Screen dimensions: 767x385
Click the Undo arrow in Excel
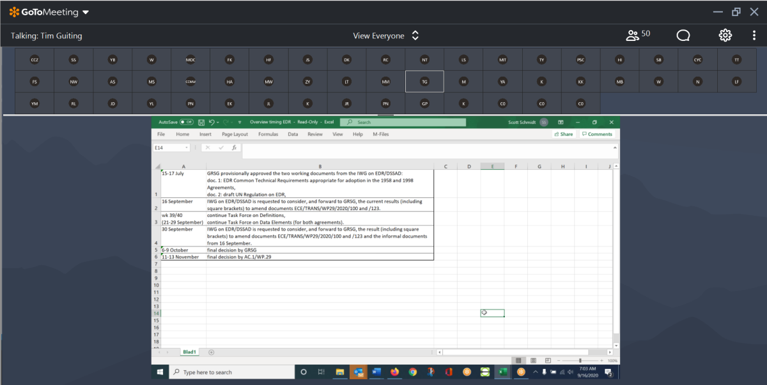[x=212, y=122]
